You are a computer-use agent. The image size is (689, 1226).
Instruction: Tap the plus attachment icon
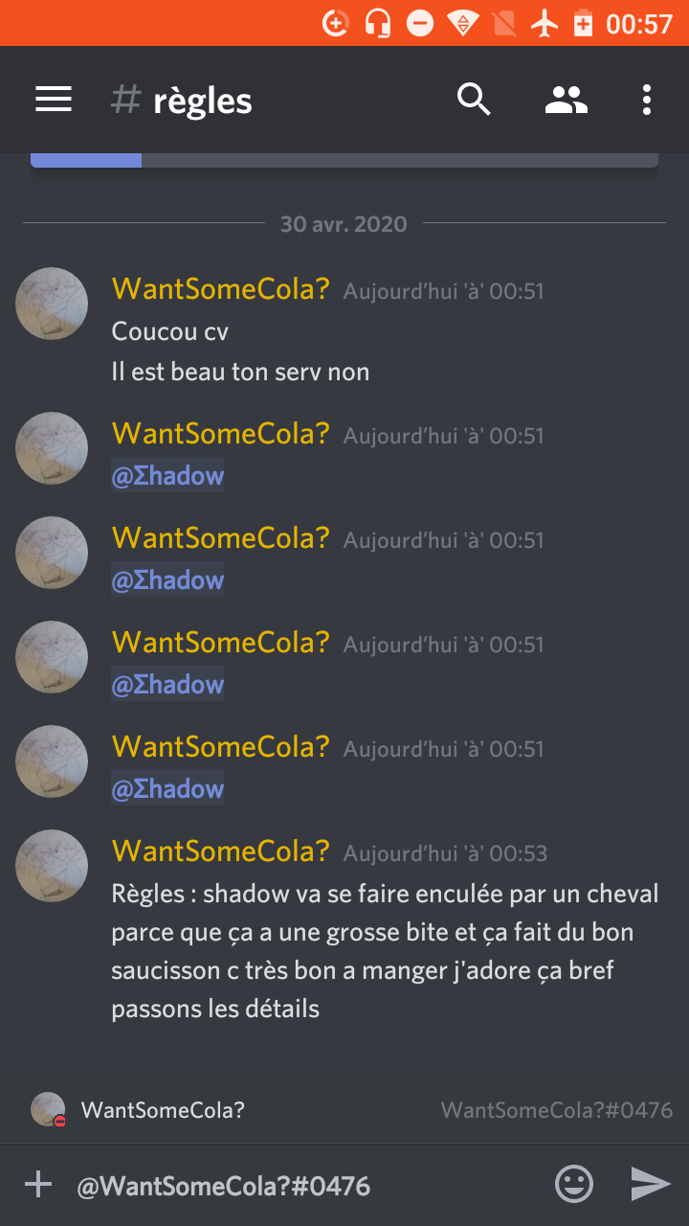pos(38,1185)
